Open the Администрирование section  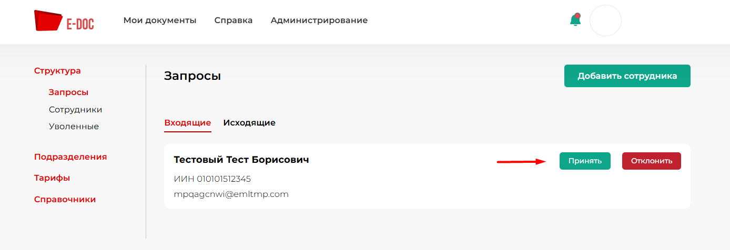[319, 20]
